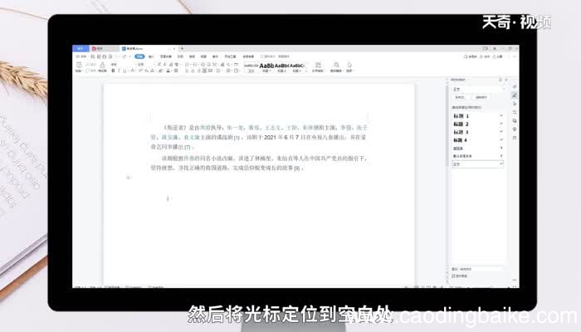Click the Format Painter icon
This screenshot has width=581, height=332.
(102, 65)
